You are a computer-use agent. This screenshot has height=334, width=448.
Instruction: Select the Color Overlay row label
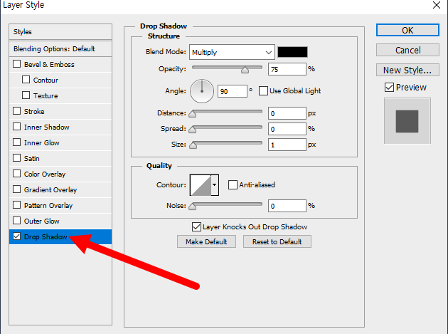(45, 174)
